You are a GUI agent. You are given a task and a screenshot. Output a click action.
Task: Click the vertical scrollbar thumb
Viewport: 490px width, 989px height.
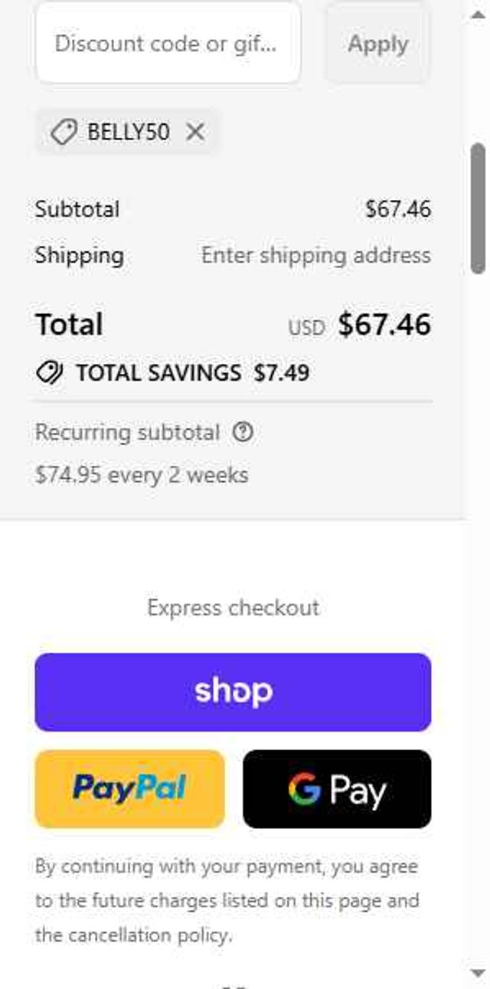pyautogui.click(x=478, y=207)
